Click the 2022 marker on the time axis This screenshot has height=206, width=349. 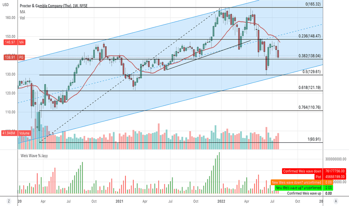pos(221,202)
